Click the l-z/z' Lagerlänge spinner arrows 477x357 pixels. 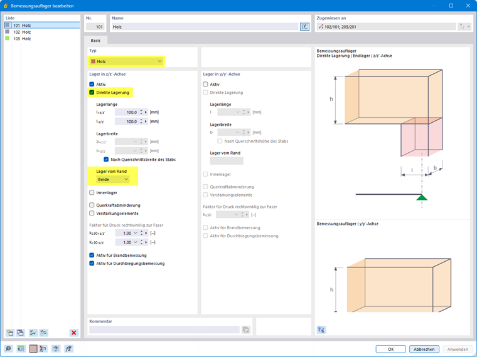141,122
